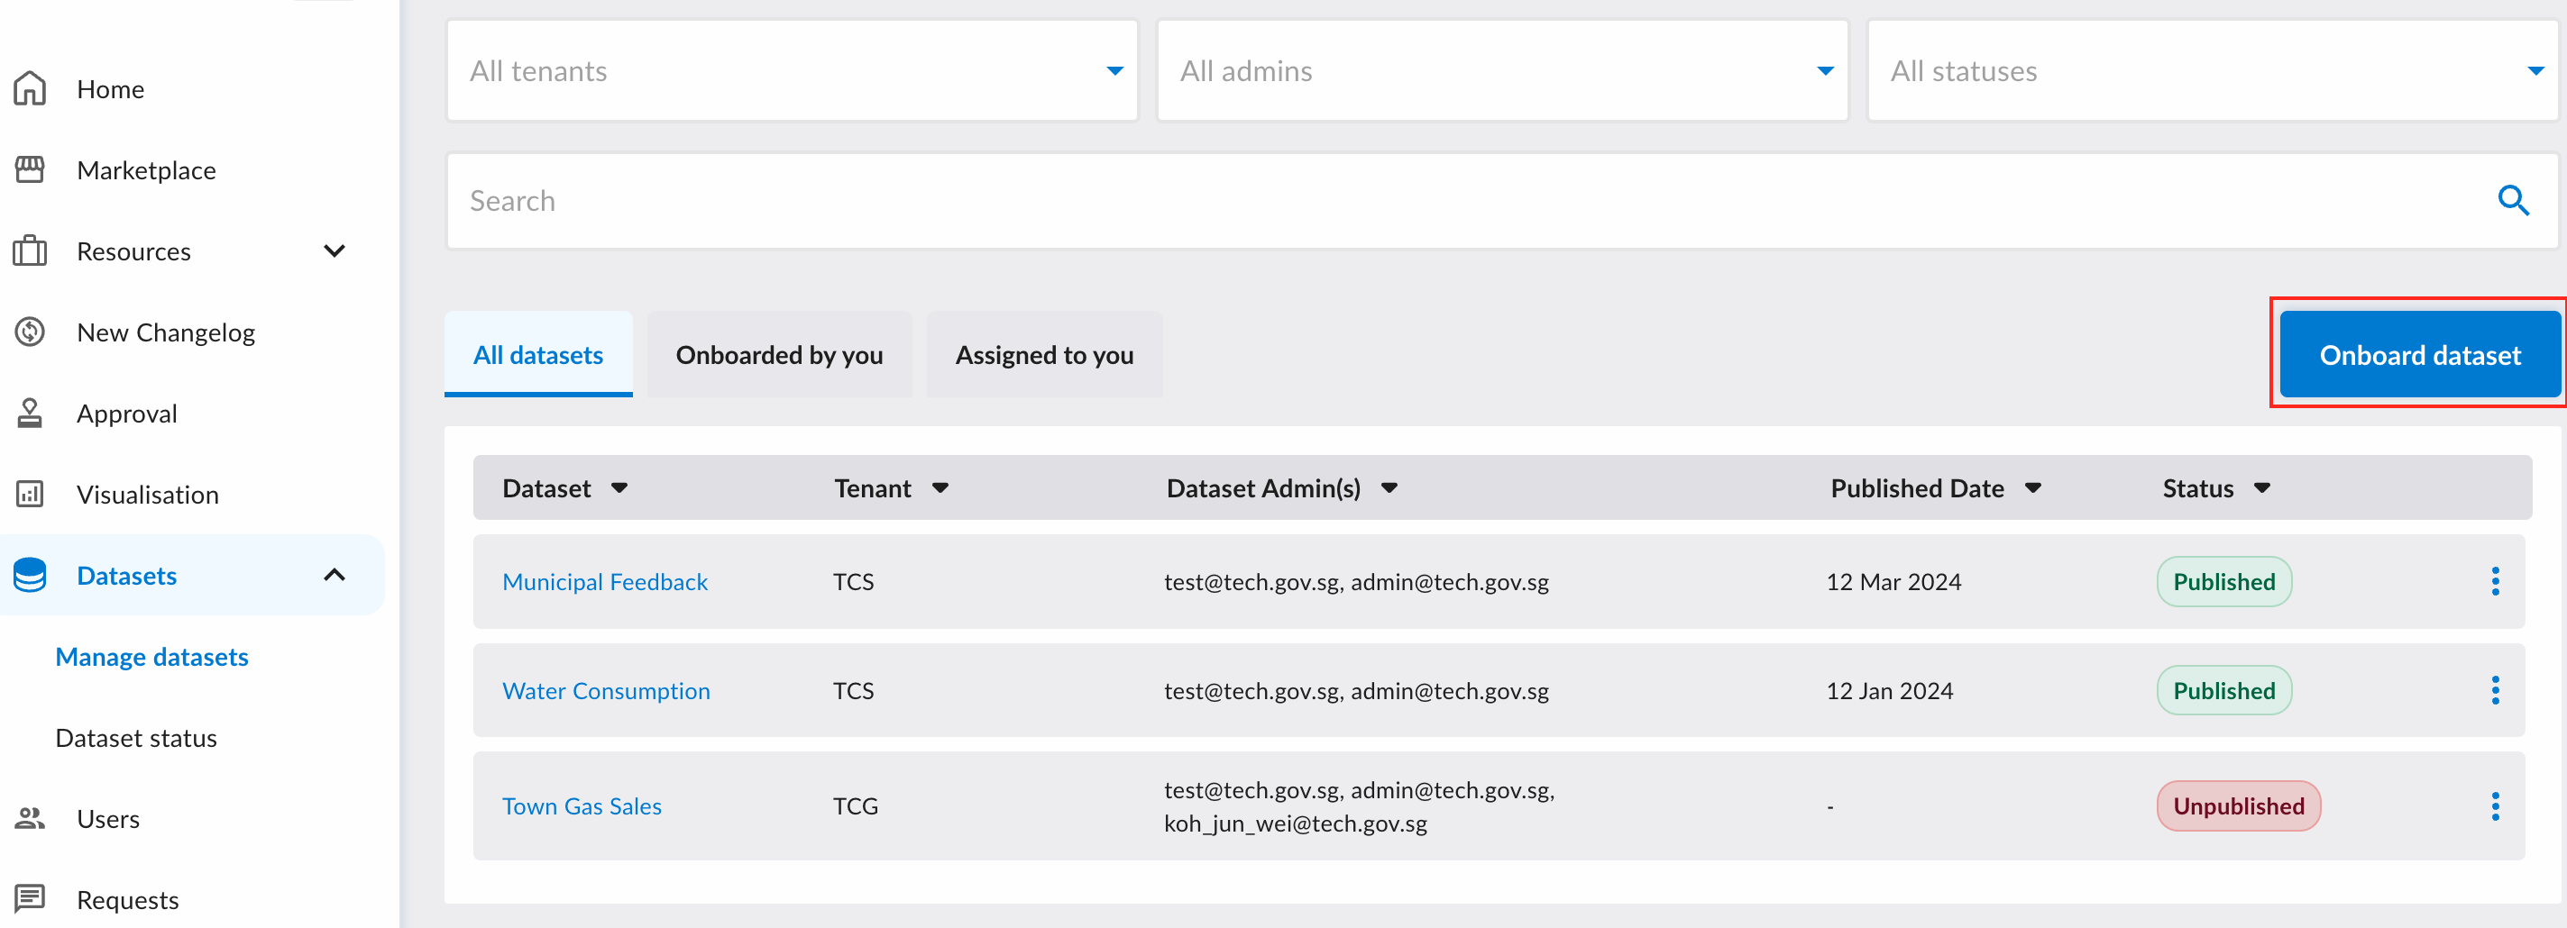Click the TCG tenant cell
Screen dimensions: 2567x928
pos(855,805)
